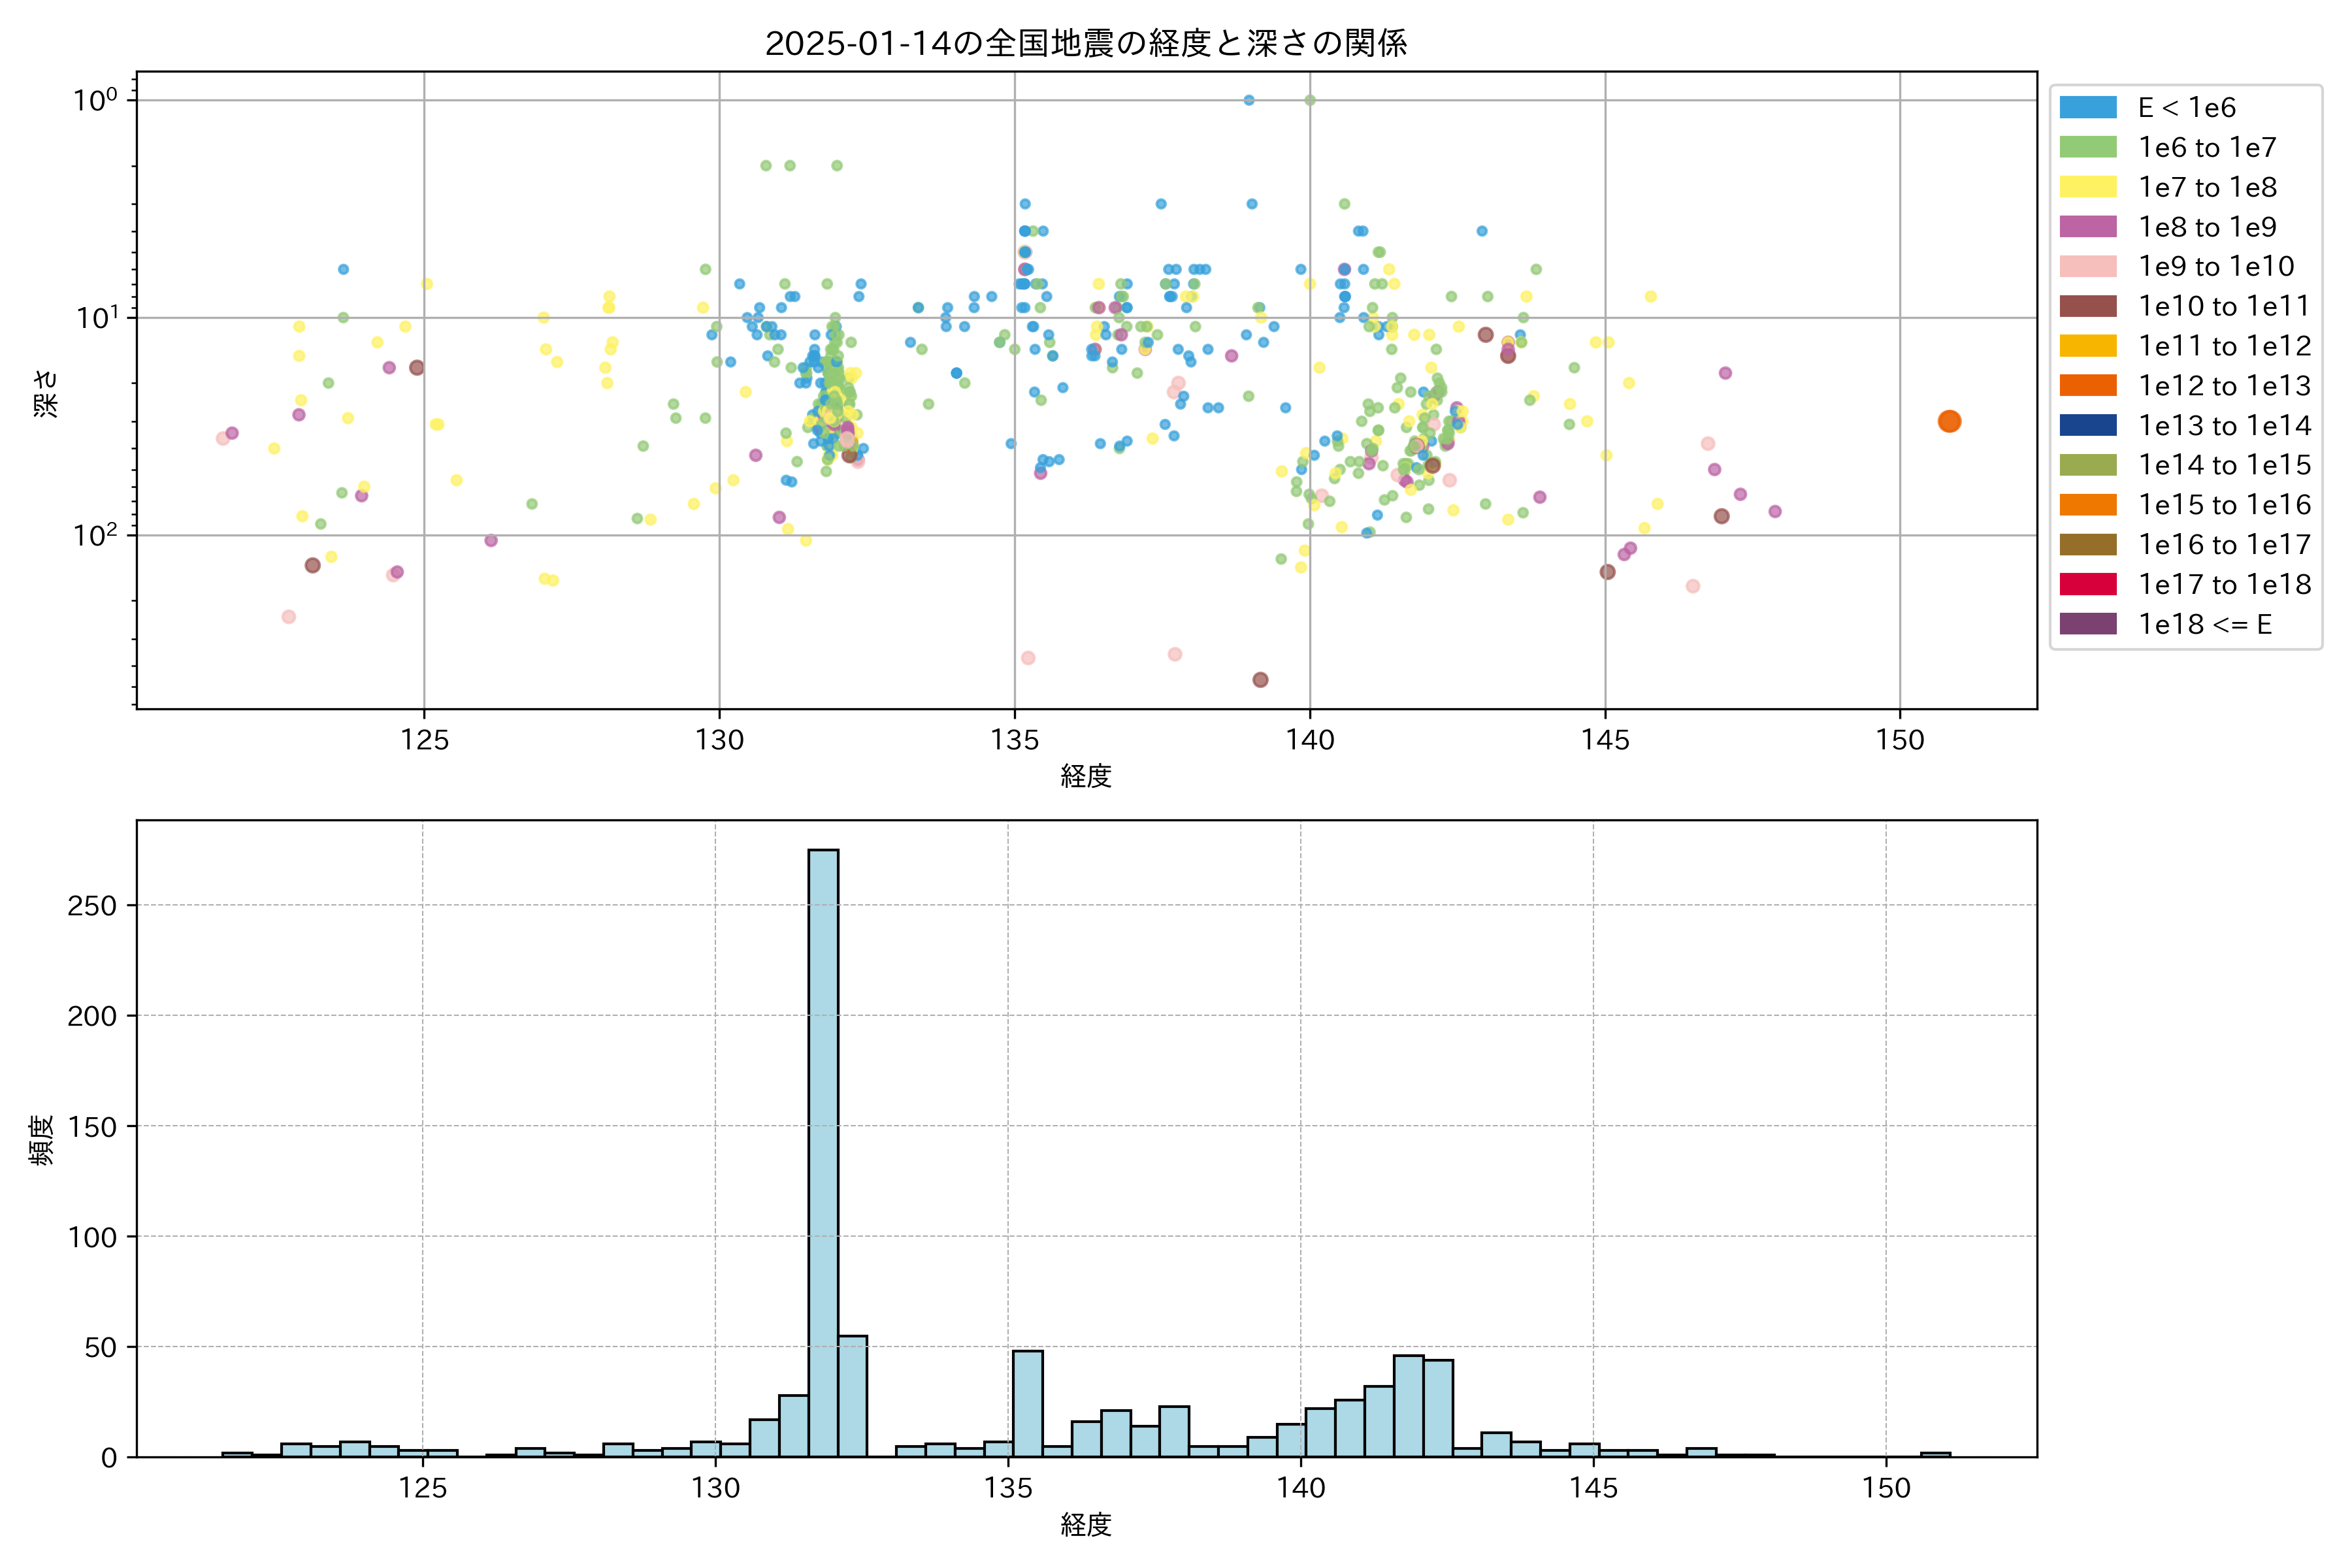Screen dimensions: 2352x1568
Task: Click the tallest histogram bar near 132
Action: click(x=823, y=1150)
